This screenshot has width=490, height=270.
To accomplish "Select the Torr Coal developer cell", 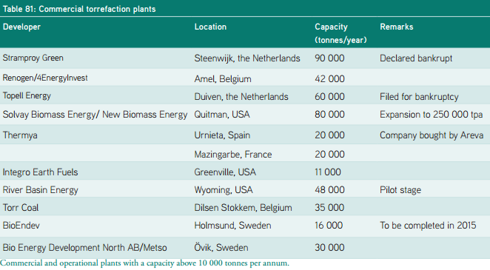I will tap(21, 208).
